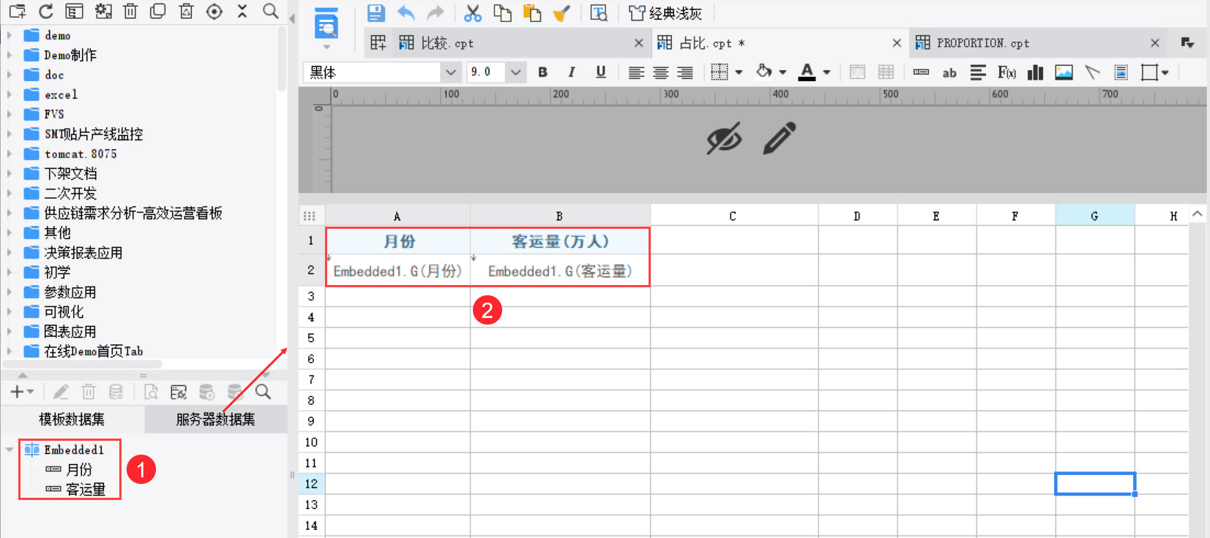
Task: Click the 经典浅灰 theme button
Action: (665, 13)
